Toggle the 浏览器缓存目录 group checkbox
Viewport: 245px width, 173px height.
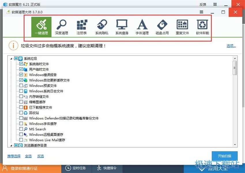click(16, 145)
